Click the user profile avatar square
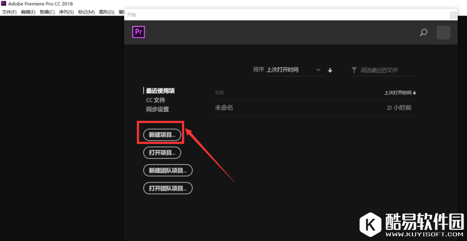 (x=443, y=33)
